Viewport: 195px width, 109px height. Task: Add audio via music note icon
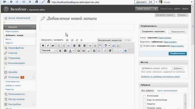(x=77, y=40)
